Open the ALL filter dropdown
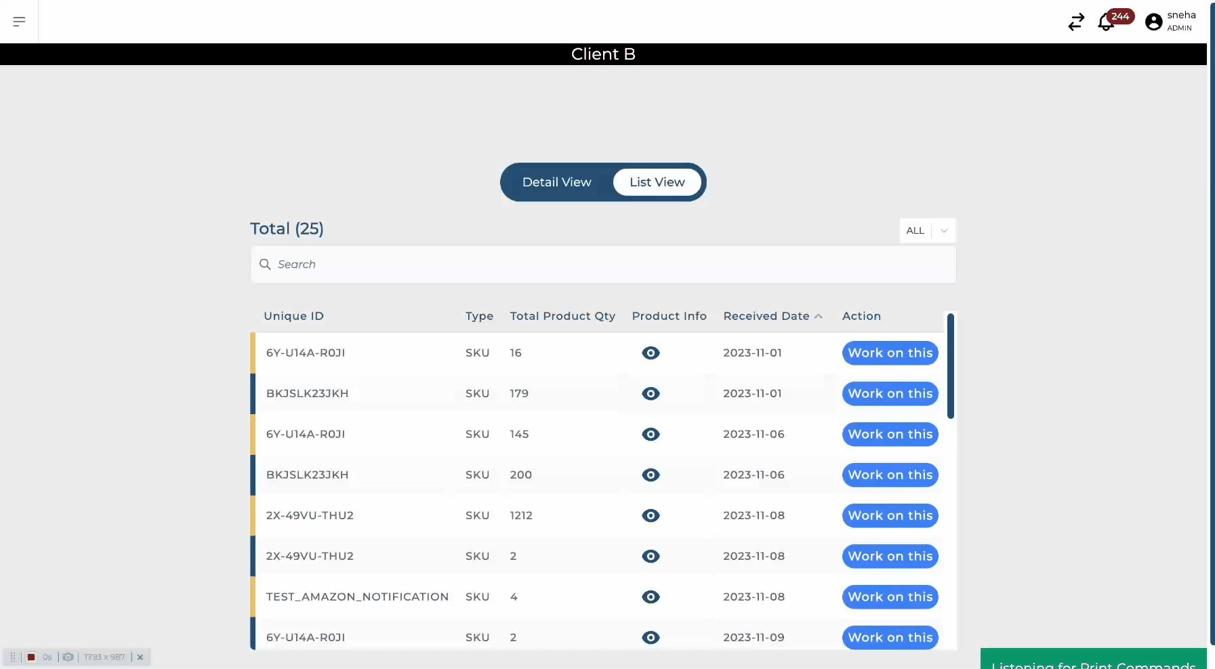Viewport: 1215px width, 669px height. pos(915,230)
